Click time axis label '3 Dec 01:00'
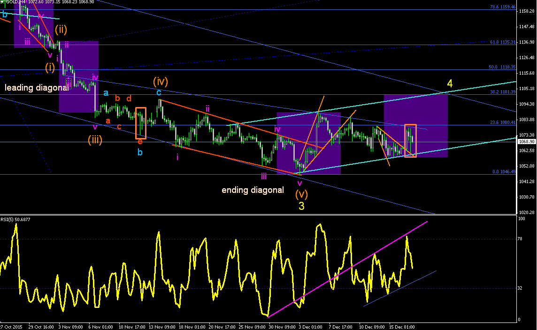Image resolution: width=537 pixels, height=330 pixels. pos(311,327)
